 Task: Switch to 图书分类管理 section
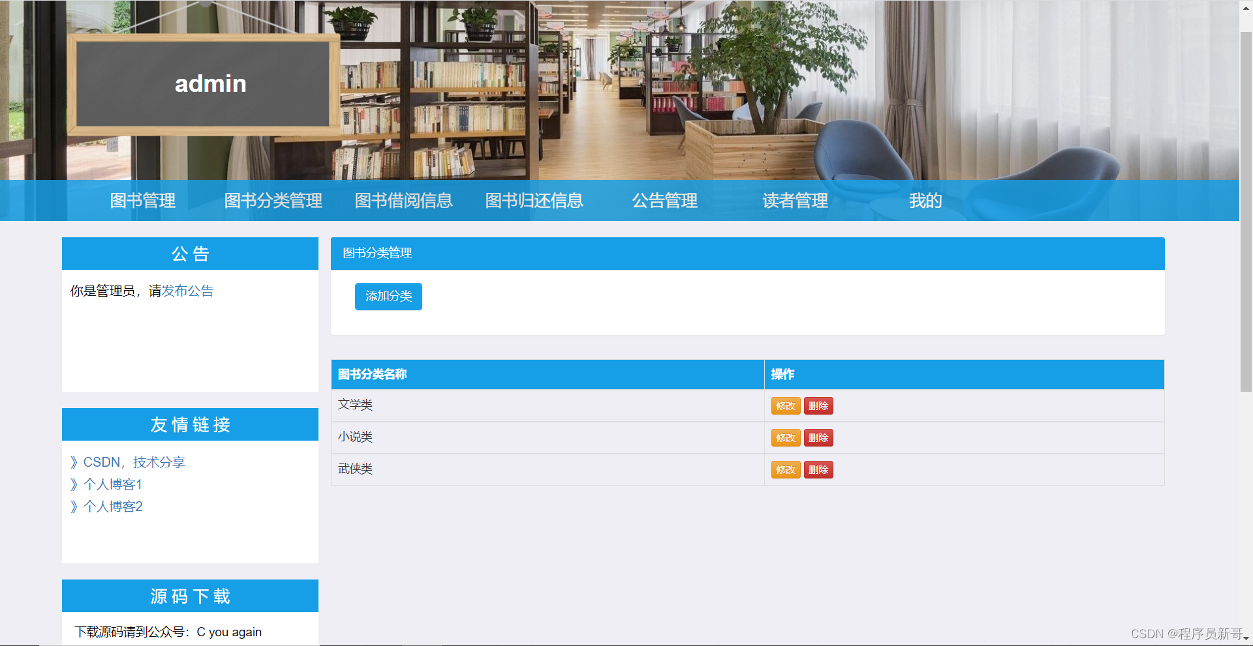tap(273, 201)
